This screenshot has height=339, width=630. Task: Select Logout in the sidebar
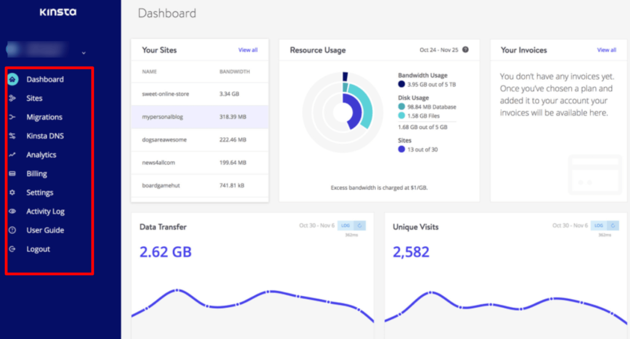[x=38, y=249]
